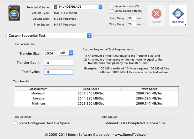Click the Measurement column header
This screenshot has width=194, height=139.
coord(38,89)
